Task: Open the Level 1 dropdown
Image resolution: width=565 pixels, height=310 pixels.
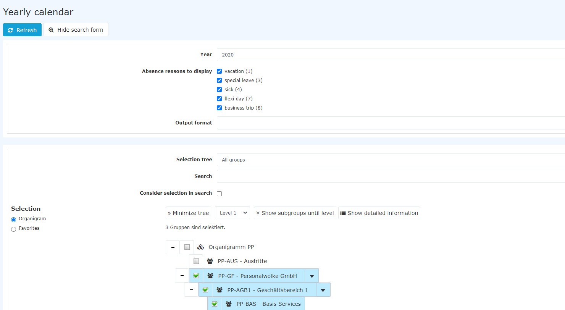Action: point(232,213)
